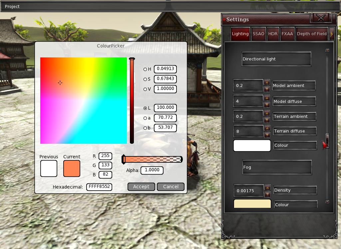Open the beige Fog colour swatch
The height and width of the screenshot is (249, 341).
click(252, 204)
